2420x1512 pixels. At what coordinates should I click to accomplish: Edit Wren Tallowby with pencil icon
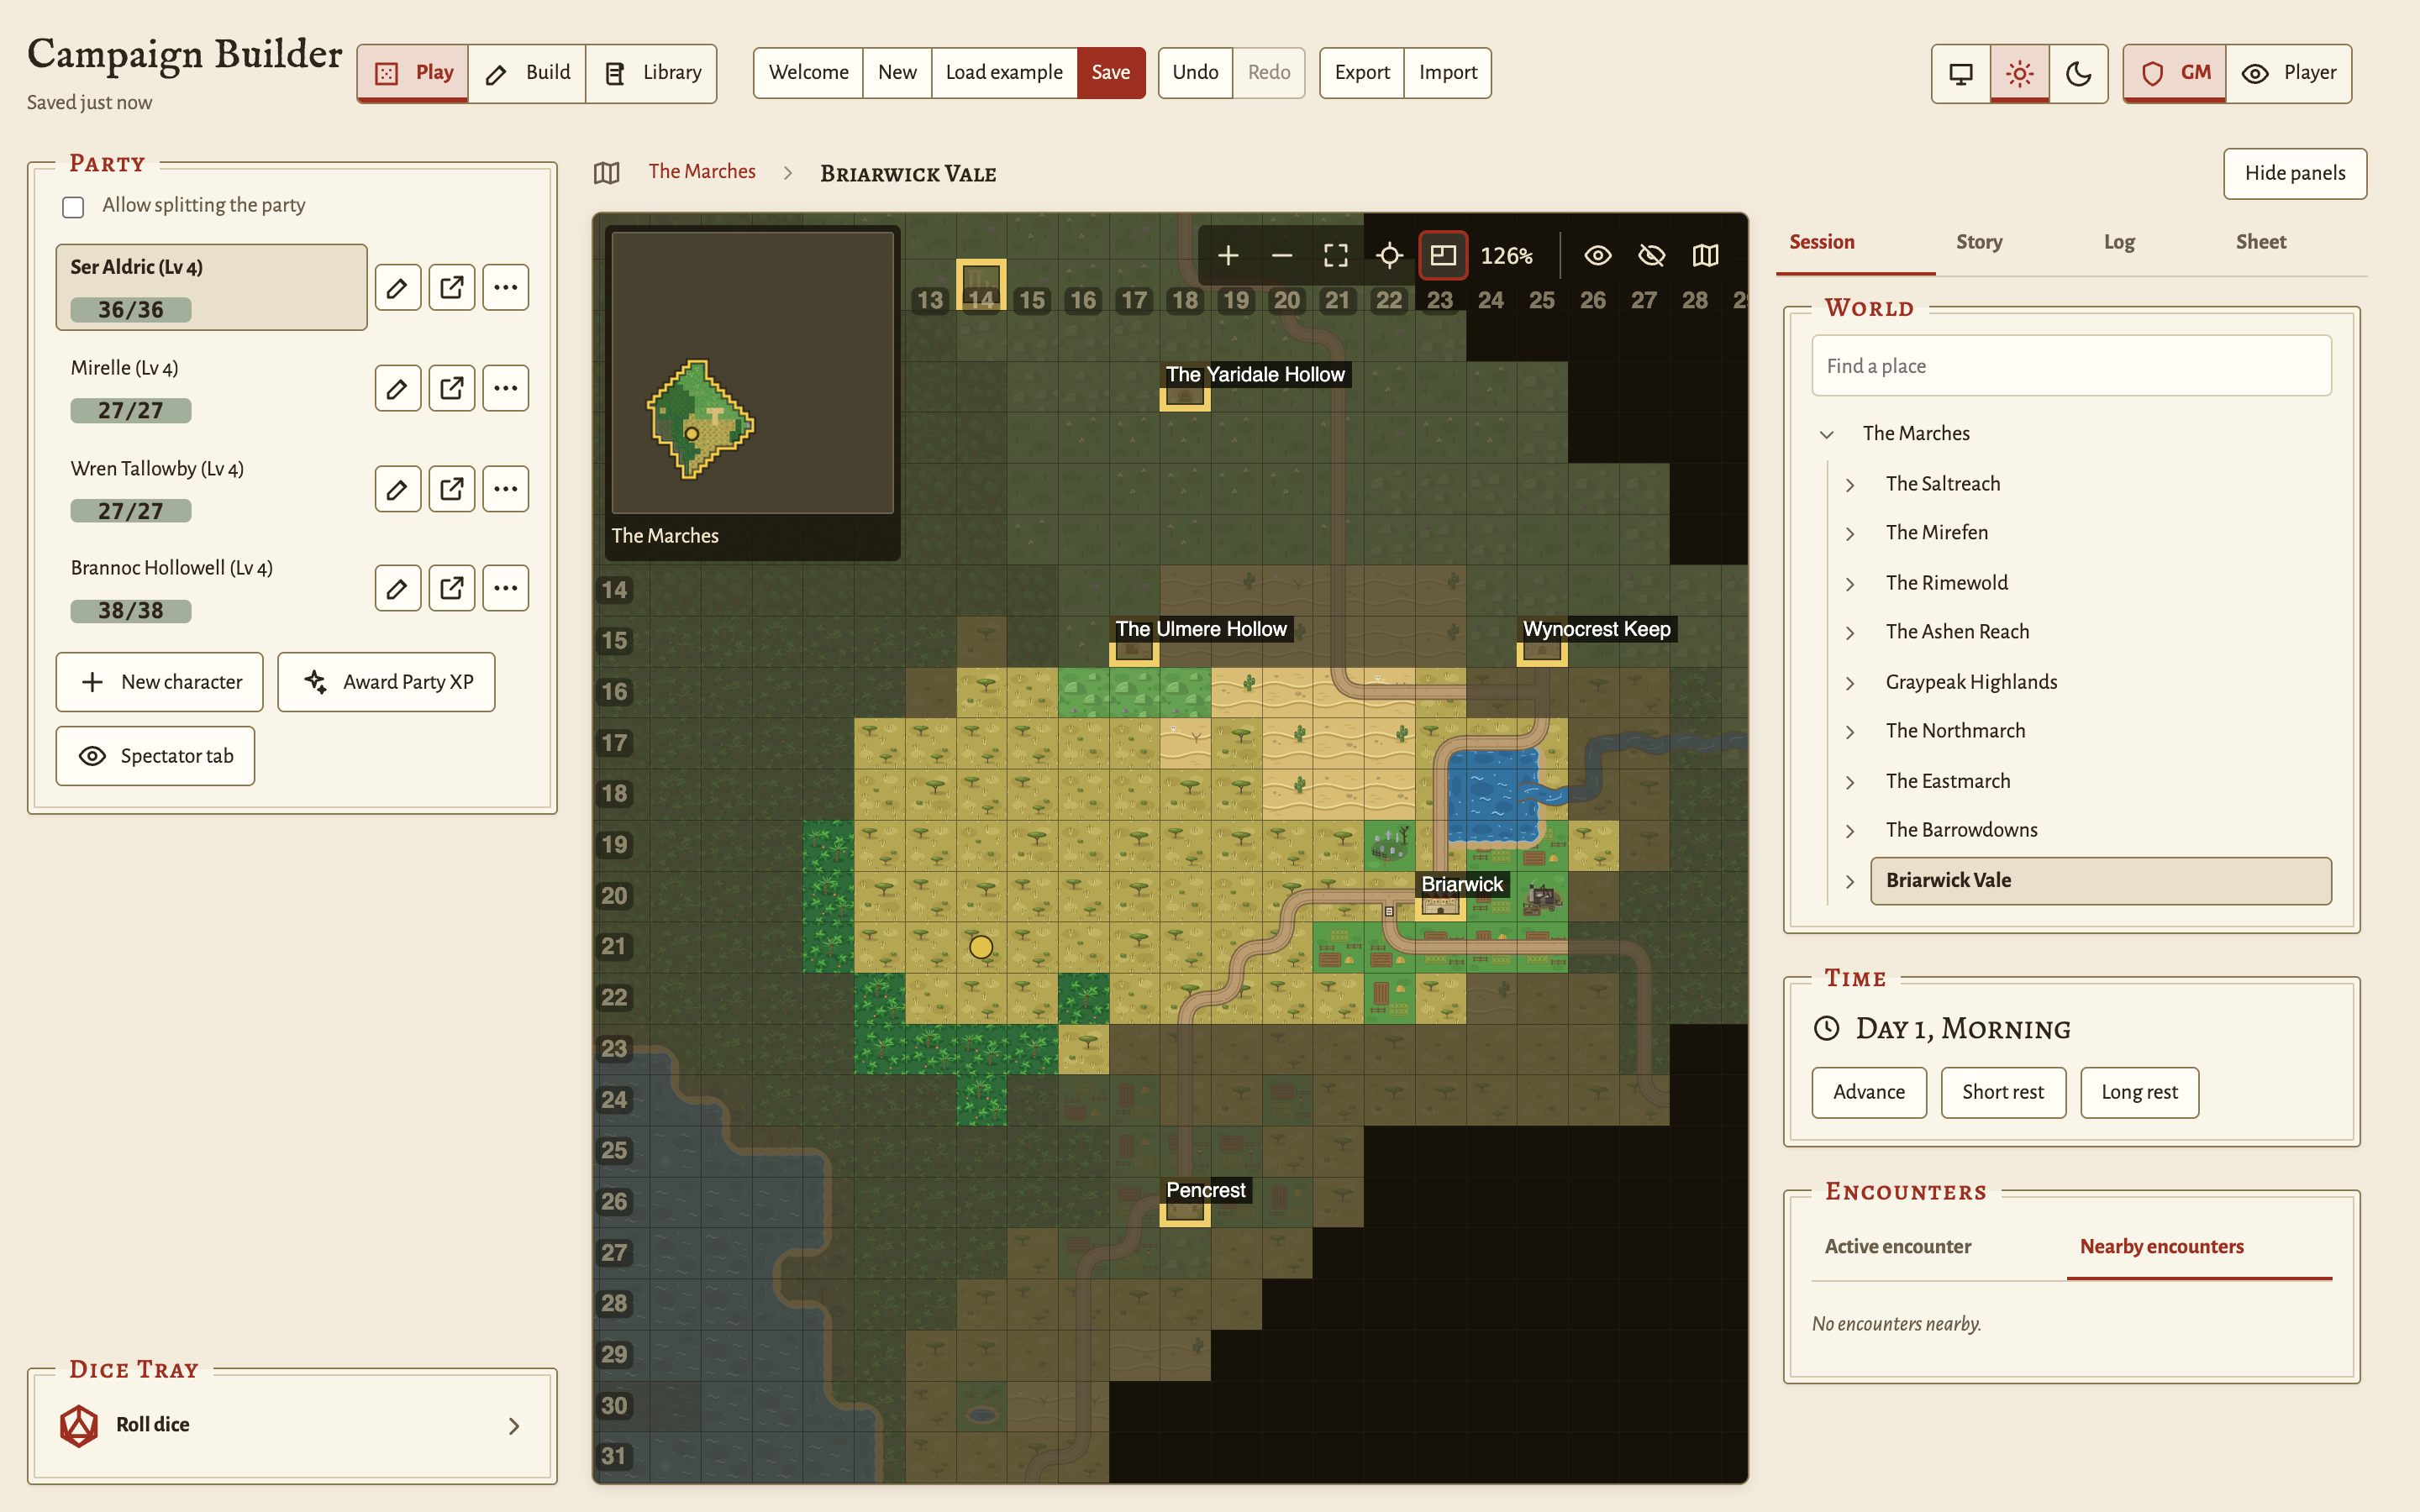click(x=398, y=489)
